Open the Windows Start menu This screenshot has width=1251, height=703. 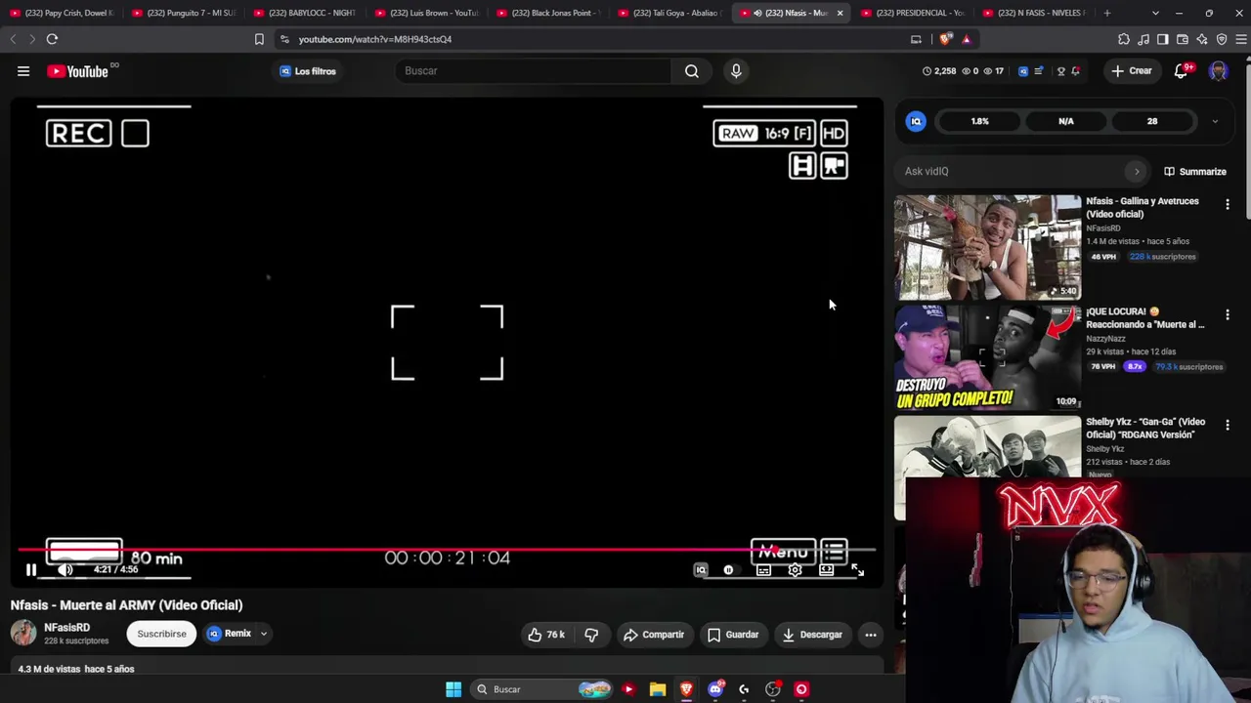coord(453,689)
